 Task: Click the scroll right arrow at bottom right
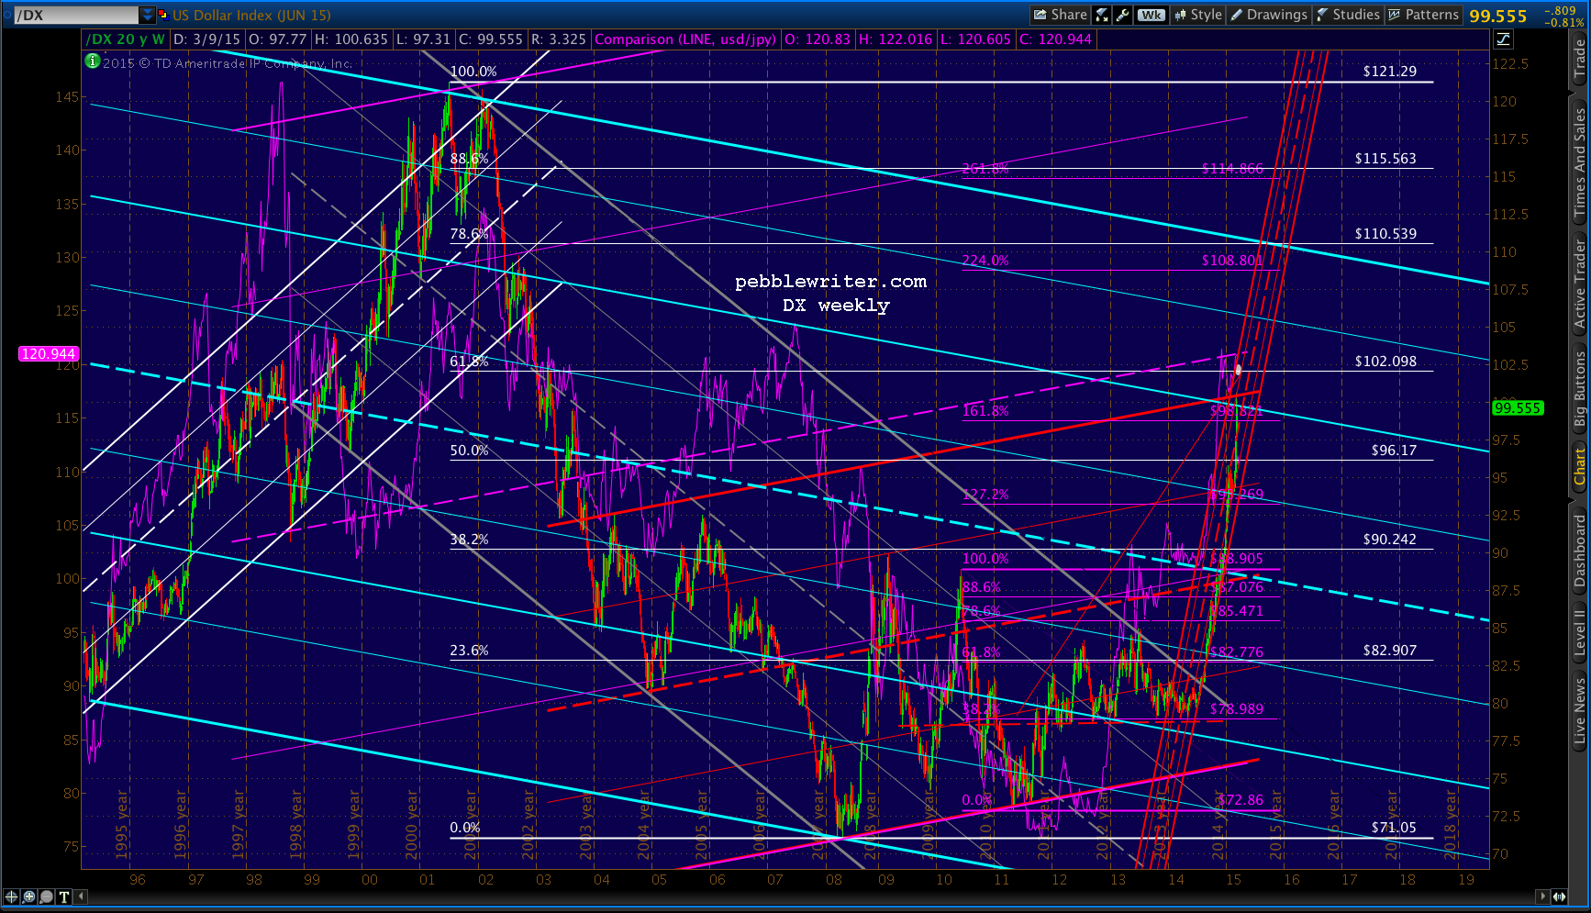[1544, 896]
